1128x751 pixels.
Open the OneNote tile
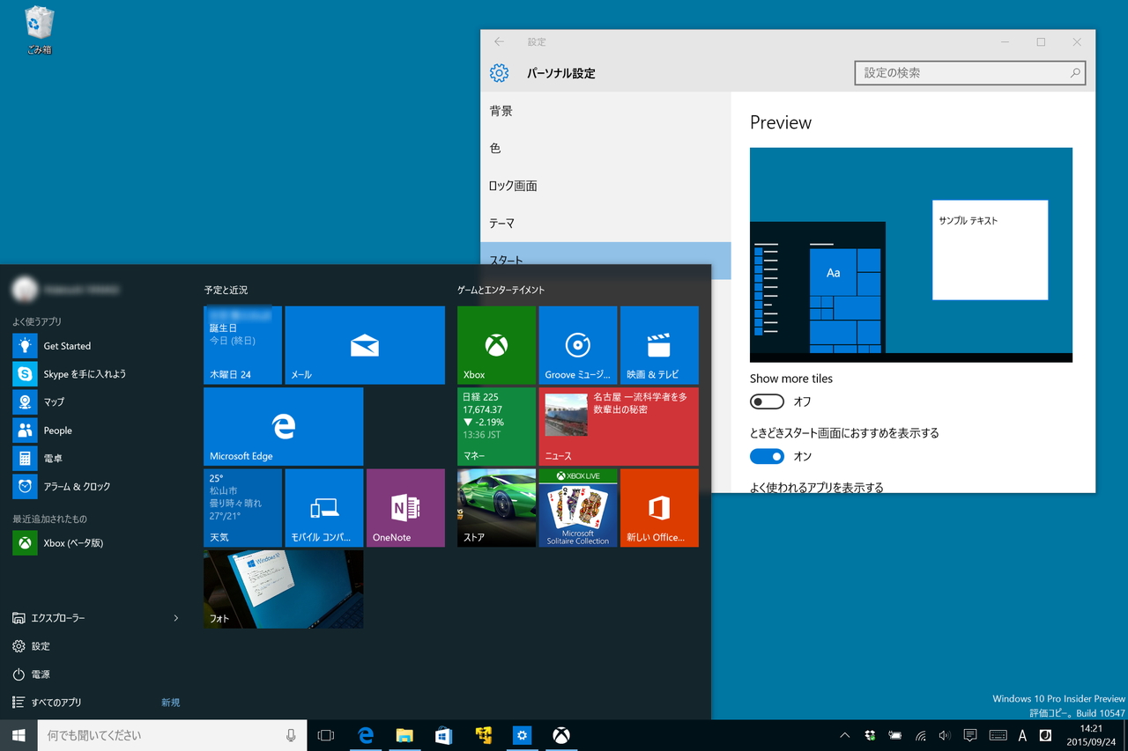point(405,508)
